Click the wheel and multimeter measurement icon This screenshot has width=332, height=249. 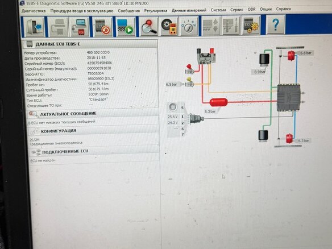pos(168,26)
